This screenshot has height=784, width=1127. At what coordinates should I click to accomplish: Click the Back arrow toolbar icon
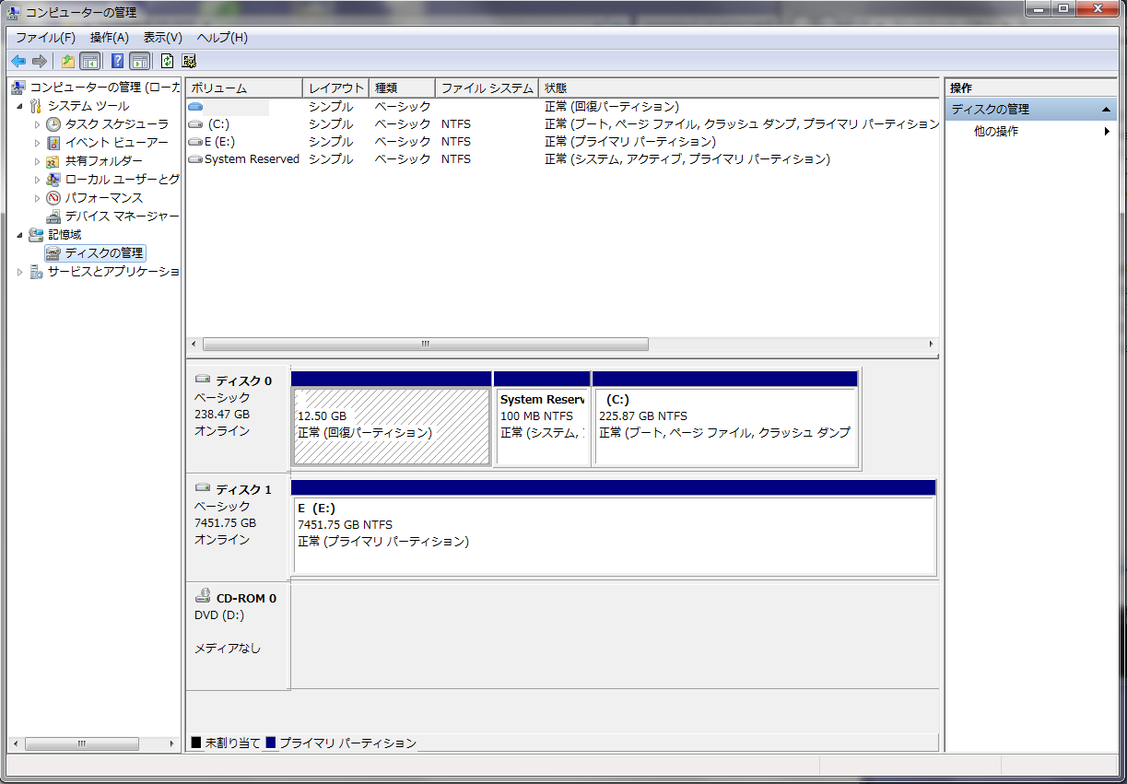[18, 62]
